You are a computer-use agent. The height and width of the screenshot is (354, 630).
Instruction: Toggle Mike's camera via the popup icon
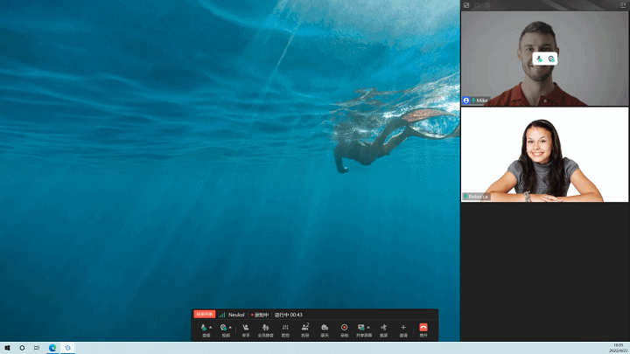(551, 59)
